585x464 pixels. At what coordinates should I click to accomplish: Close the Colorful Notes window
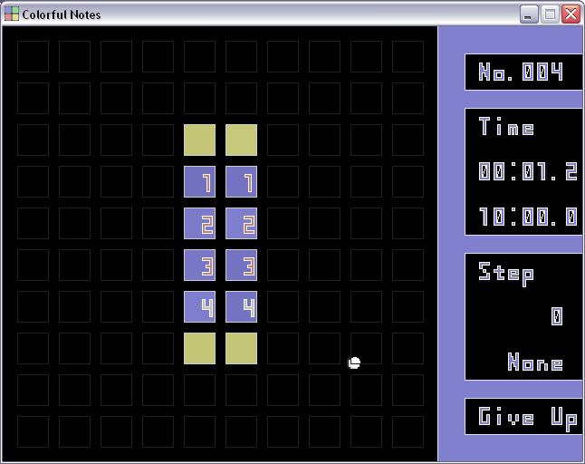pos(571,14)
